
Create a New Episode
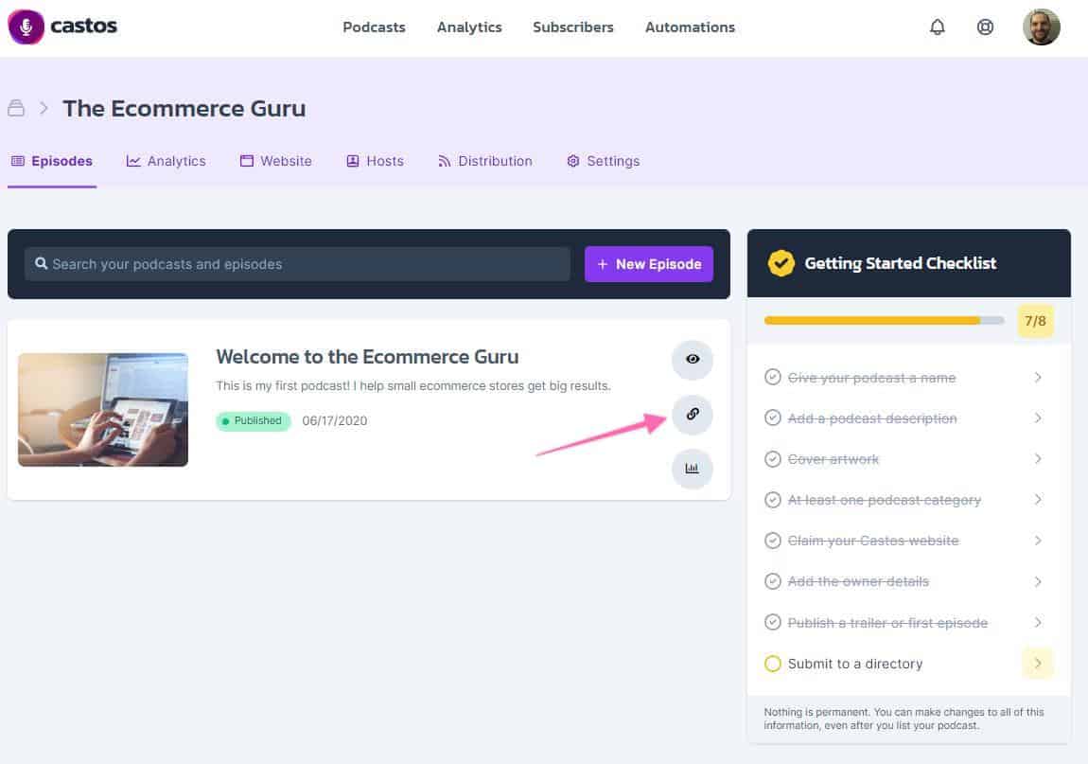[649, 264]
